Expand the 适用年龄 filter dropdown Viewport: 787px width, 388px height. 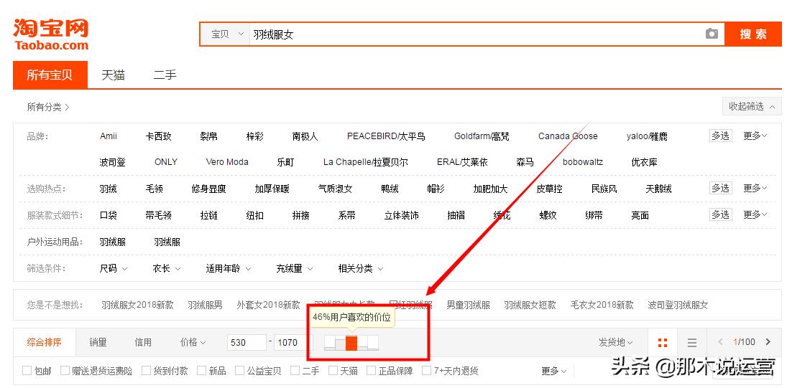pos(229,268)
